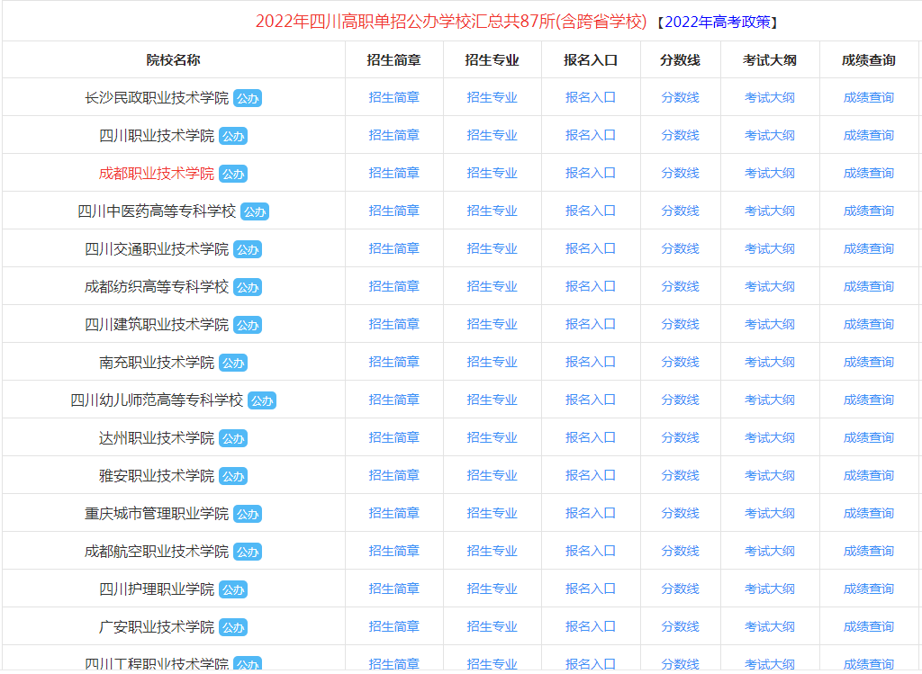Open 考试大纲 for 四川交通职业技术学院
This screenshot has width=922, height=674.
tap(770, 248)
